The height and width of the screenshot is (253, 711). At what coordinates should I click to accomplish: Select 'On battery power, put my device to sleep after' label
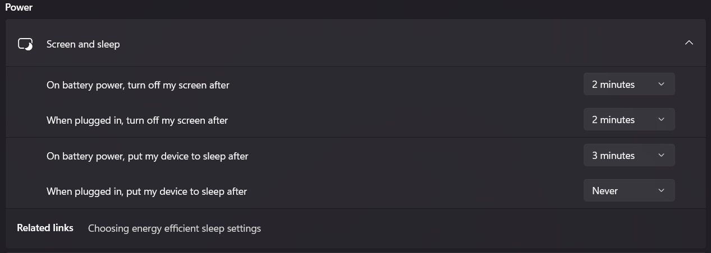(x=147, y=156)
